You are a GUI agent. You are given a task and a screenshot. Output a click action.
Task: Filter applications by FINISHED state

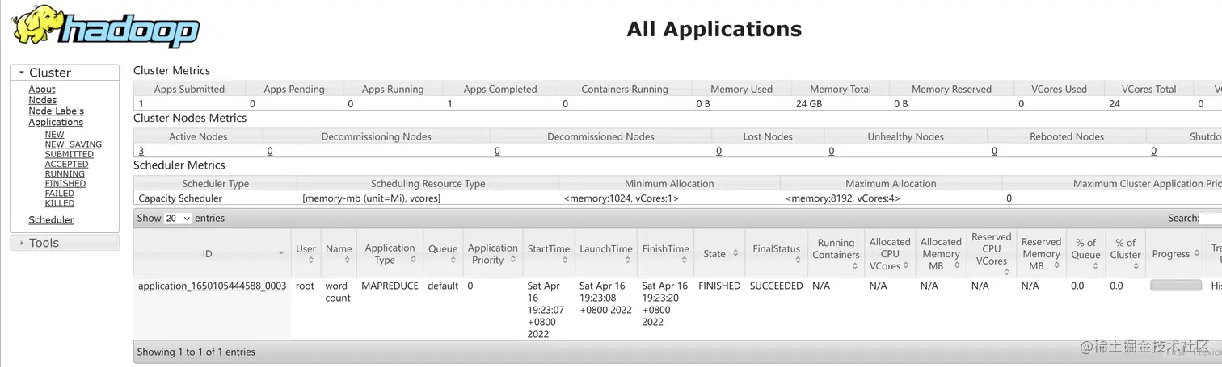point(65,183)
